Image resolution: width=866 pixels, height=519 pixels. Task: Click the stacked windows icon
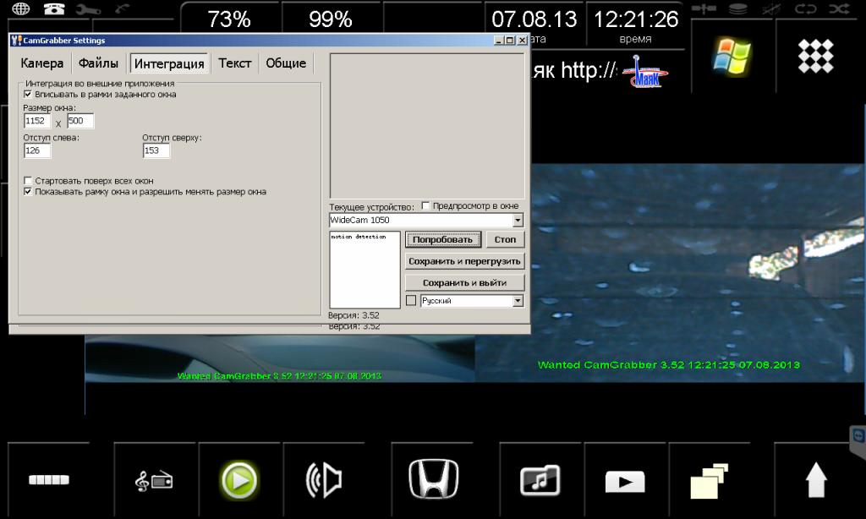[x=710, y=481]
